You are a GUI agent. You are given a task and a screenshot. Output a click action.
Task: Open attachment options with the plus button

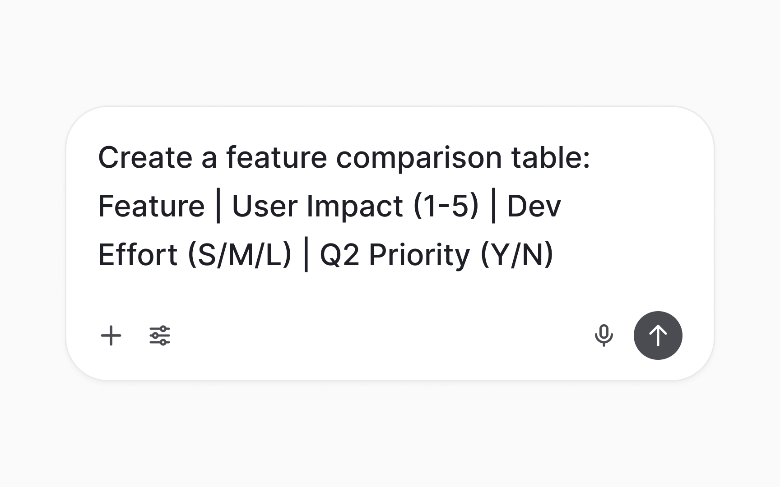[x=111, y=335]
